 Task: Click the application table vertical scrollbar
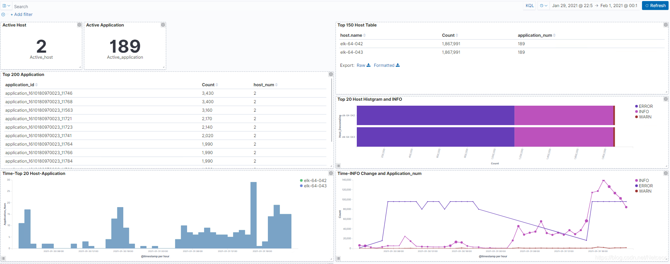(x=332, y=110)
